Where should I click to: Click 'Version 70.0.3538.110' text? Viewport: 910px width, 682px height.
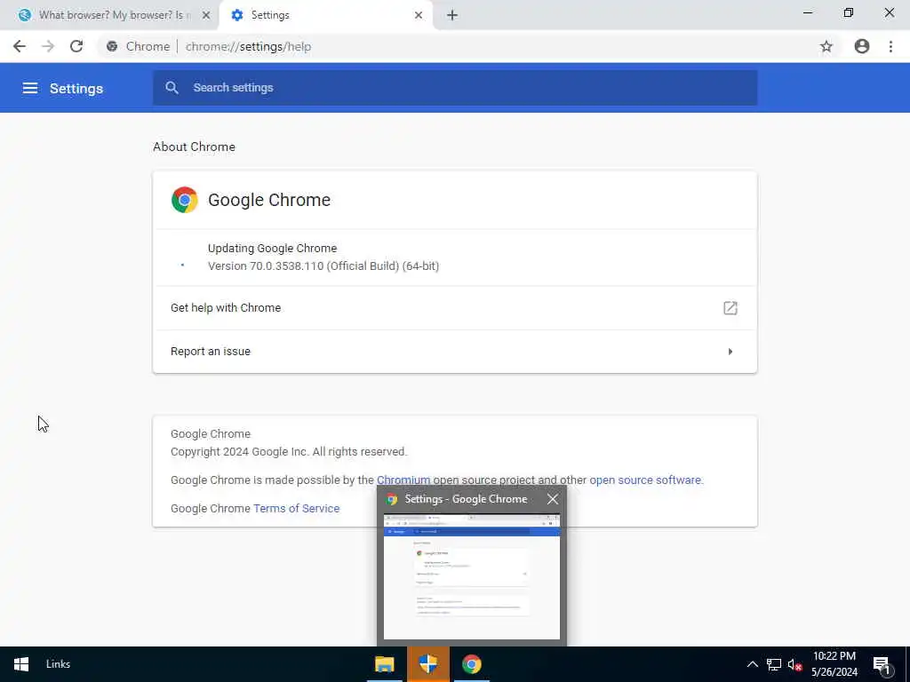(323, 266)
